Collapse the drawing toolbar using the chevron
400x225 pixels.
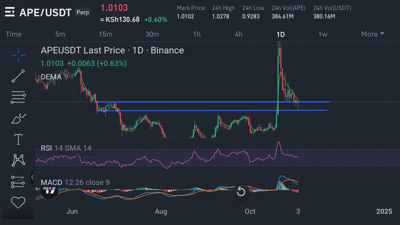(32, 177)
